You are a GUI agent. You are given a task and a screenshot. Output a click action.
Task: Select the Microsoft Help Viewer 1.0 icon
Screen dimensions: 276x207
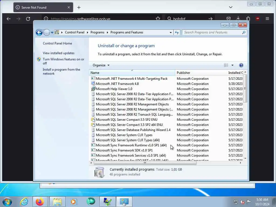click(93, 89)
